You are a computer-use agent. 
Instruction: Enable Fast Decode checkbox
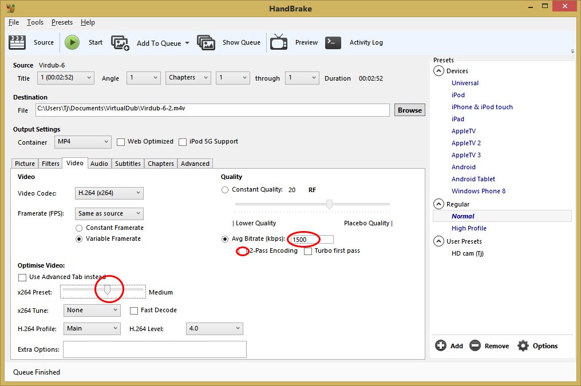click(x=134, y=311)
